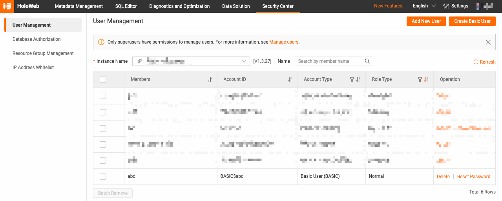Select User Management in sidebar

(x=43, y=25)
